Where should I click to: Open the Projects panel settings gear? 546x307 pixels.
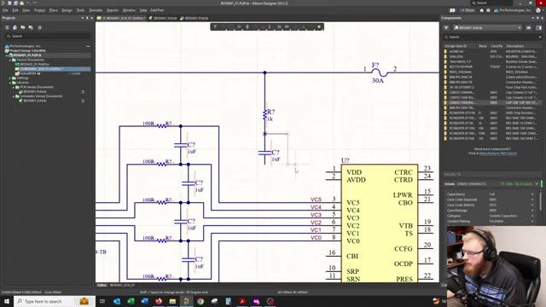pyautogui.click(x=40, y=27)
